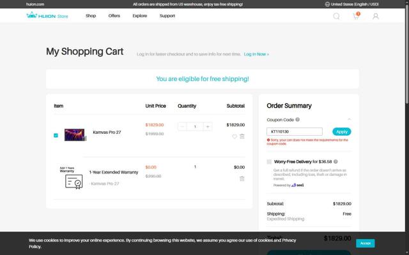Click the warranty $0.00 unit price
The image size is (409, 255).
click(151, 167)
